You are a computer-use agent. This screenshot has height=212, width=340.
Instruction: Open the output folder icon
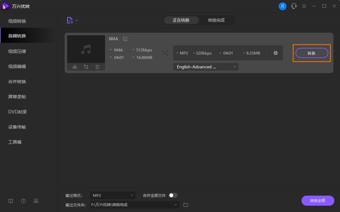coord(186,205)
